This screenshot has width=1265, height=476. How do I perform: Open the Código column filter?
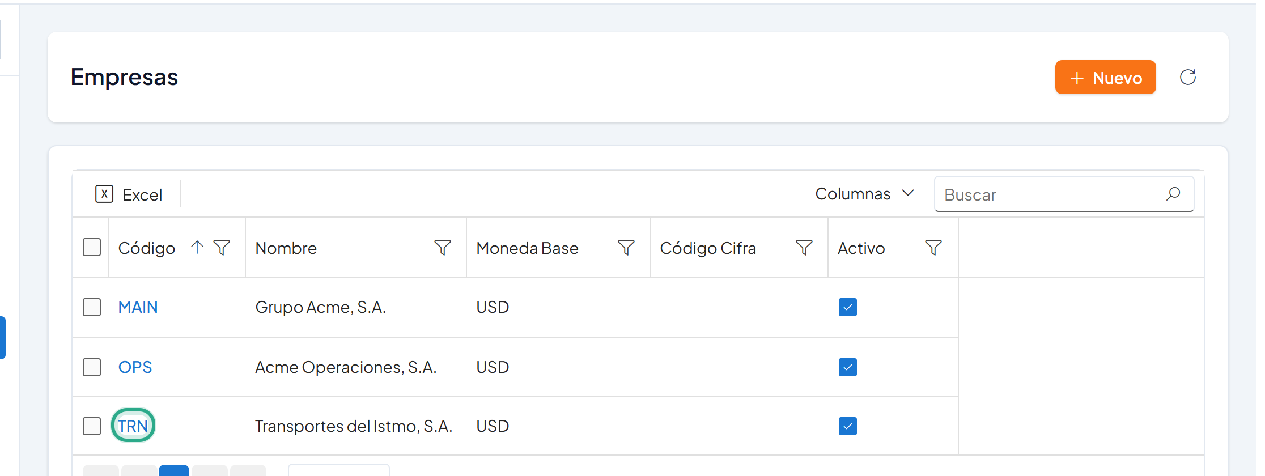222,248
